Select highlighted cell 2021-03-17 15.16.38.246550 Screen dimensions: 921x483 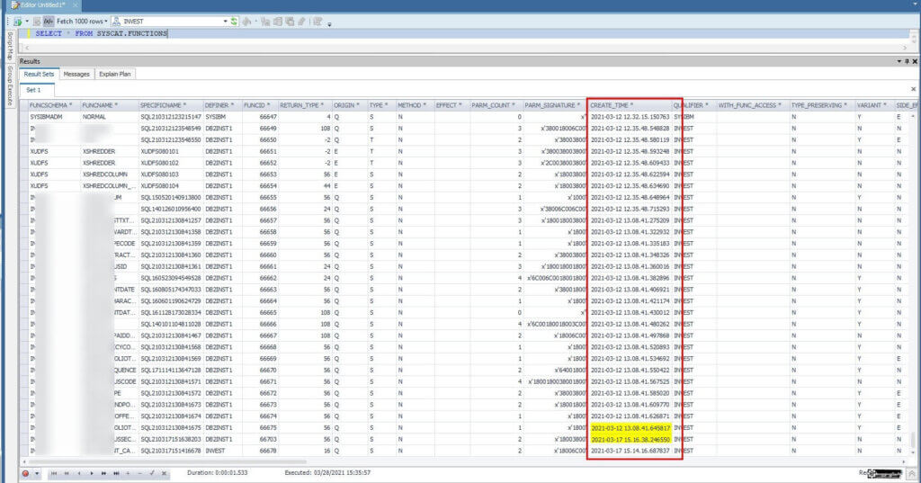[x=630, y=440]
